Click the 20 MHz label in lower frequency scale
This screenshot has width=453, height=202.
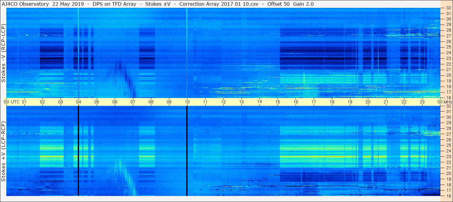(448, 173)
